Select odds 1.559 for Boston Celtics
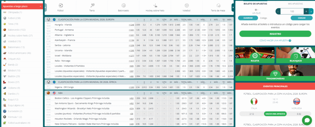The height and width of the screenshot is (127, 315). click(138, 98)
